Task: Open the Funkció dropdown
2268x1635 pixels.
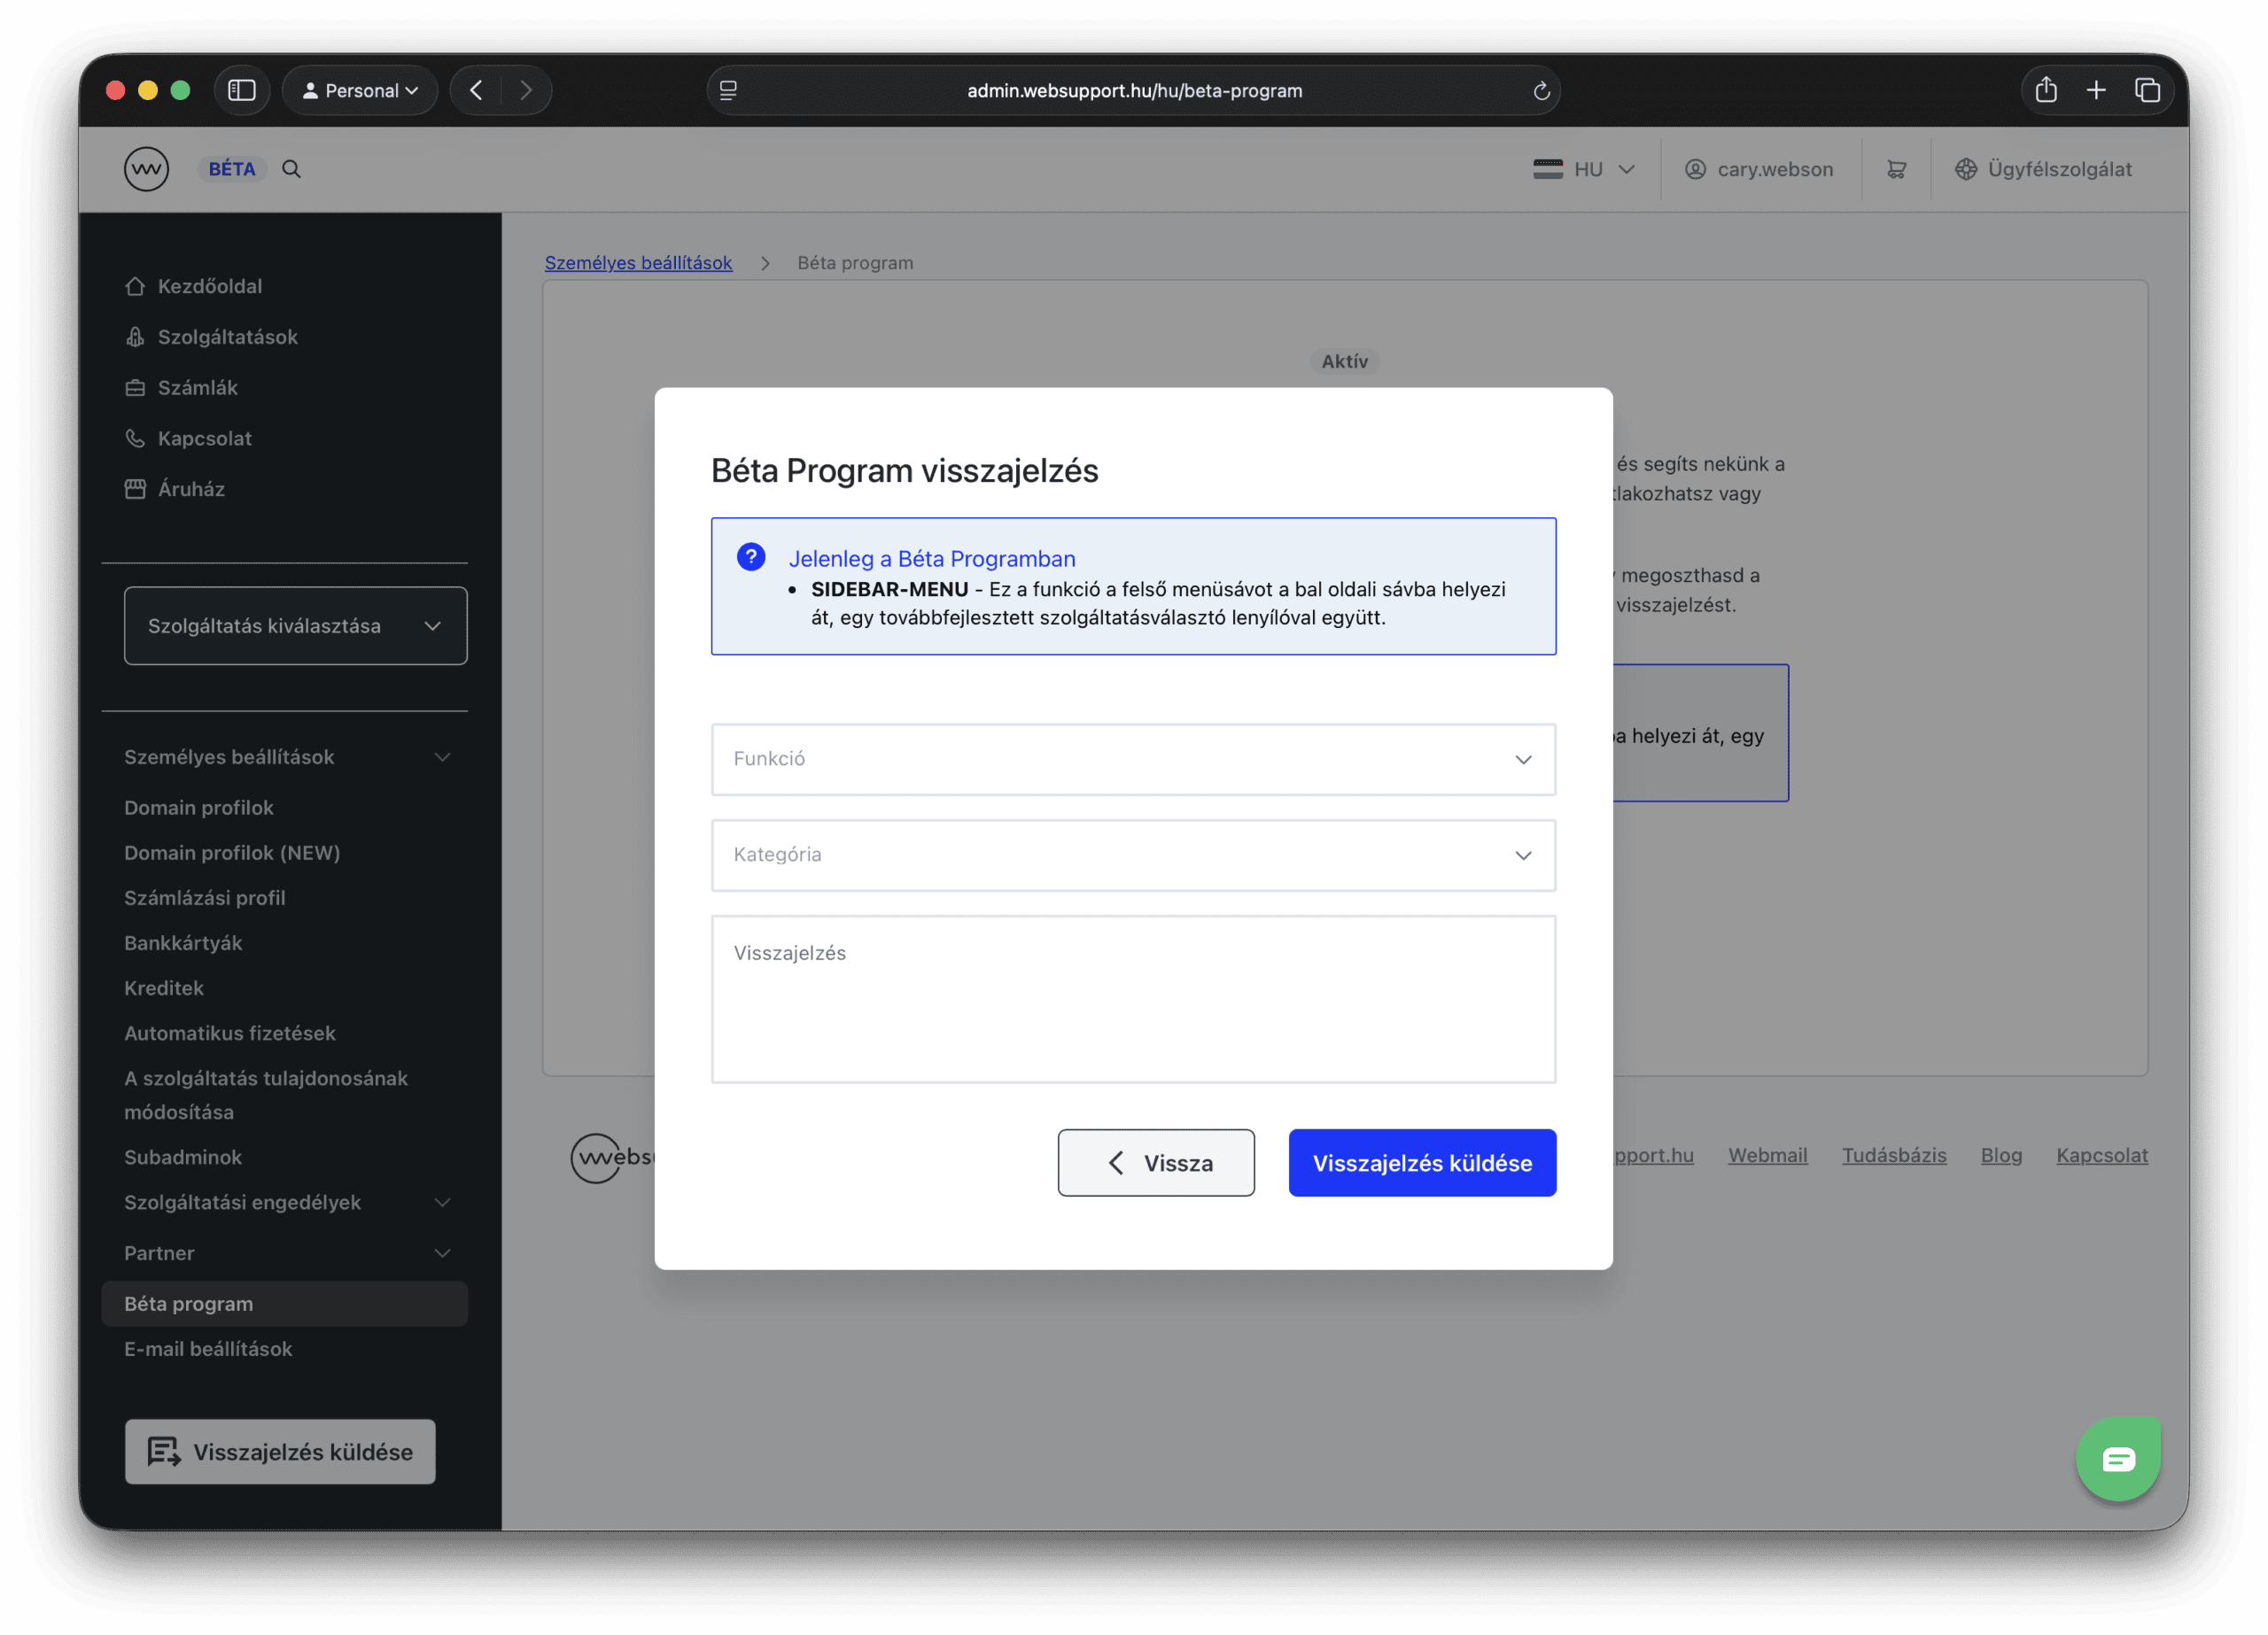Action: (1133, 759)
